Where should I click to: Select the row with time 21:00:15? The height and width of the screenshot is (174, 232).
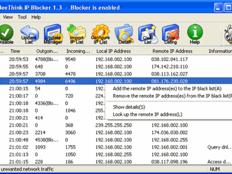(52, 89)
